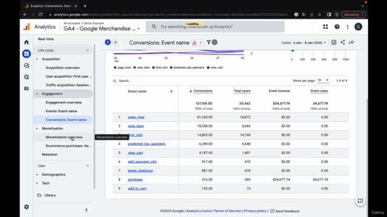Open the begin_checkout event link
The width and height of the screenshot is (387, 217).
[x=140, y=171]
